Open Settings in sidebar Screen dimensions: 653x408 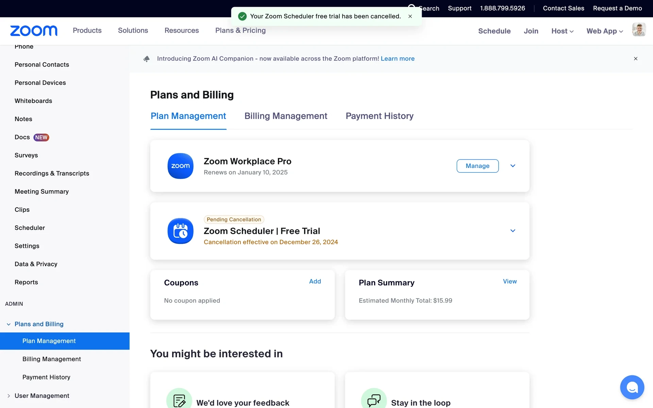coord(27,246)
